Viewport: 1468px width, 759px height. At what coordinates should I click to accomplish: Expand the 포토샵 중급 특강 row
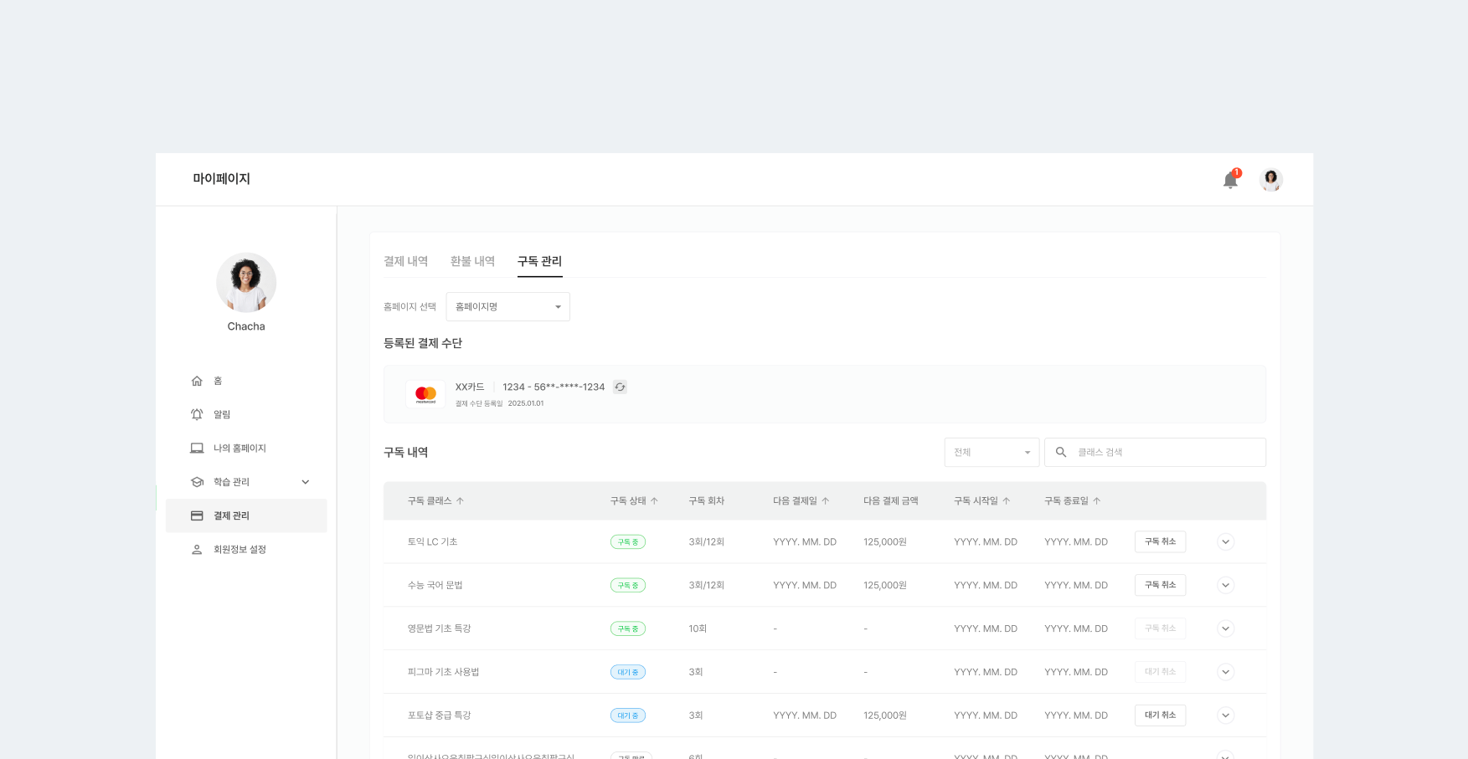[1225, 715]
